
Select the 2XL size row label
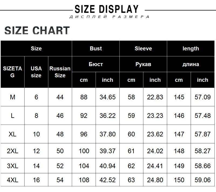[12, 151]
